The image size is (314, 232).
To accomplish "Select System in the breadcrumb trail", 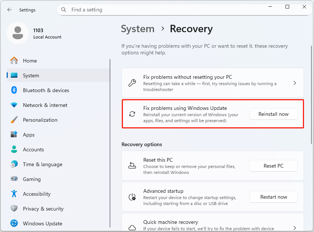I will click(x=138, y=29).
